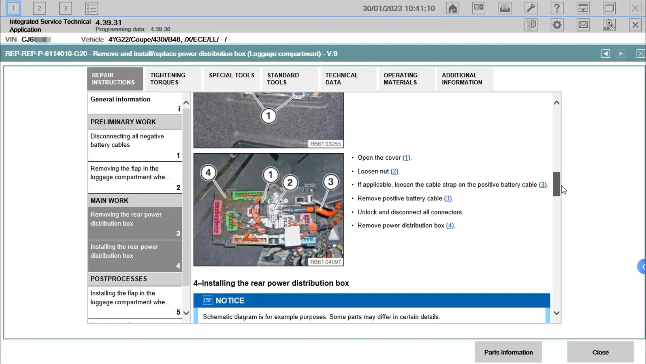646x364 pixels.
Task: Select 'Disconnecting all negative battery cables' step
Action: pos(134,145)
